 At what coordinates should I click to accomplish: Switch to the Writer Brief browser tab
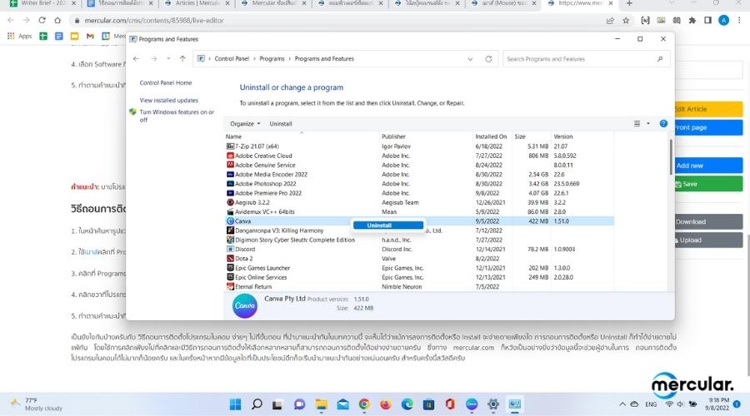[x=43, y=3]
